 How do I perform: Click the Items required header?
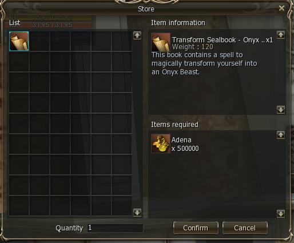tap(174, 125)
